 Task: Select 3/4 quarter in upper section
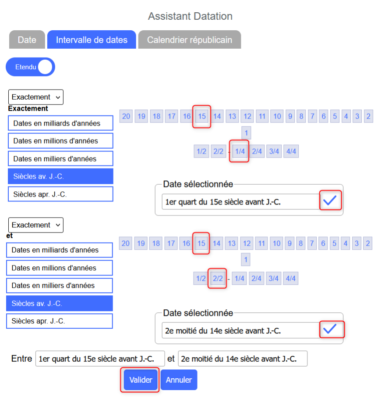[274, 151]
